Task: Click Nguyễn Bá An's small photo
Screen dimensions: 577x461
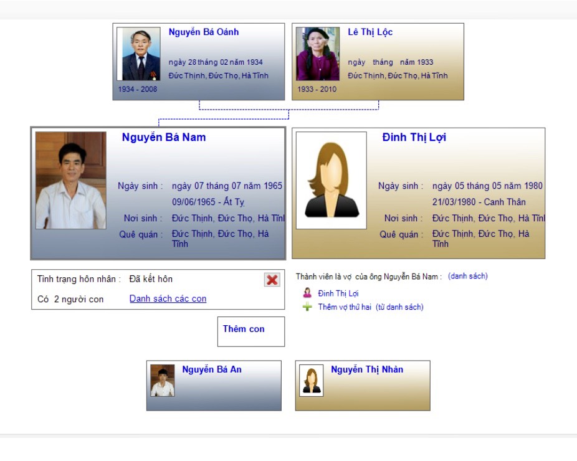Action: [163, 381]
